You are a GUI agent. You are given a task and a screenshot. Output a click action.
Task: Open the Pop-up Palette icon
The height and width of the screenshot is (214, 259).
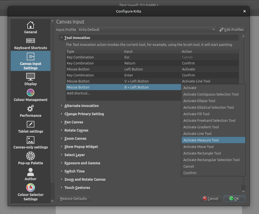[x=30, y=156]
